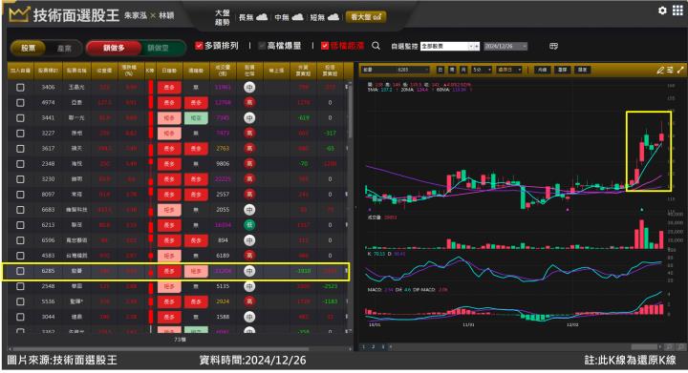Click the daily trend tag for 6285
Viewport: 688px width, 373px height.
(169, 271)
